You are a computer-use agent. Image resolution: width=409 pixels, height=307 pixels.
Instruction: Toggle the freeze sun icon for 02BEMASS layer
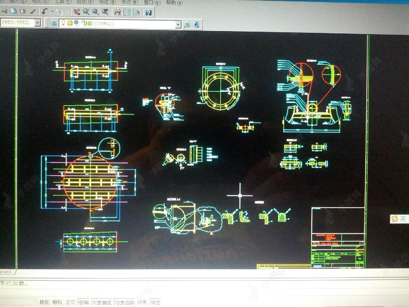point(70,23)
